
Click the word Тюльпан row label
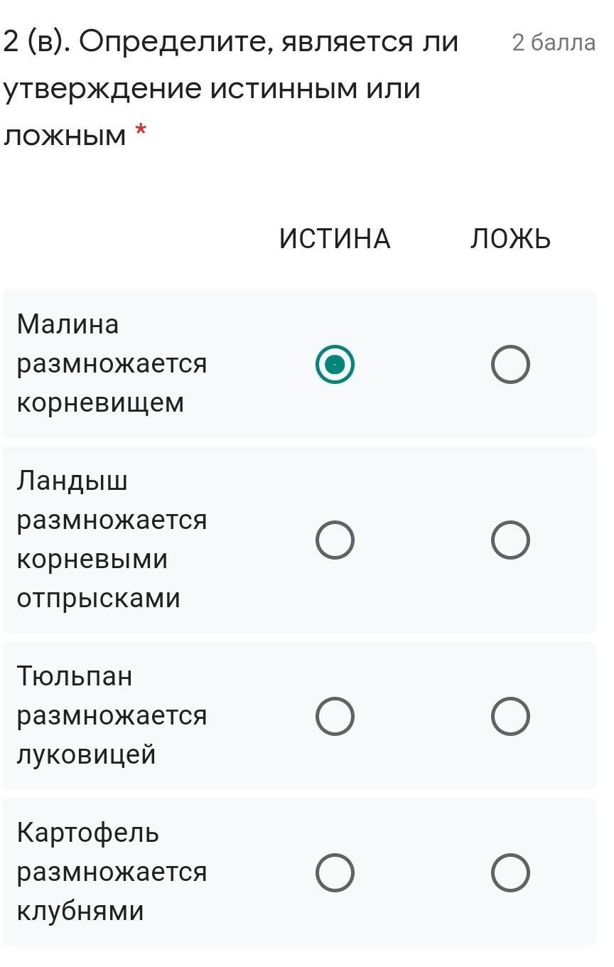(x=75, y=675)
